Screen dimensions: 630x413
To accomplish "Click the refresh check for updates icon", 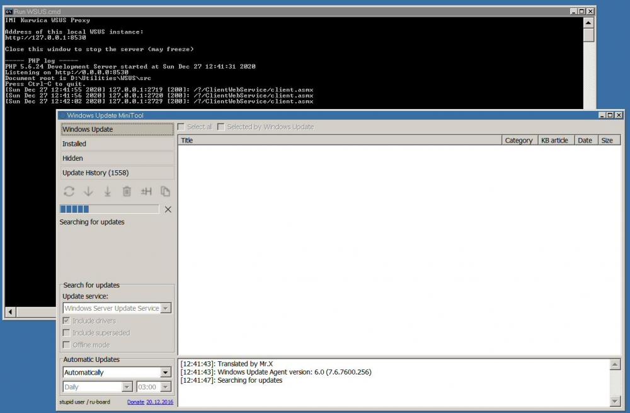I will coord(69,192).
